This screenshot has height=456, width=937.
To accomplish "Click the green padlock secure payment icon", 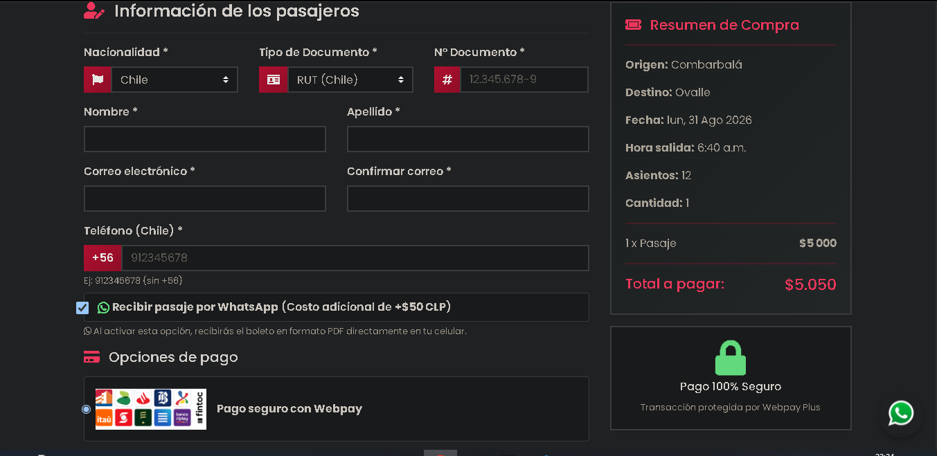I will [x=731, y=358].
